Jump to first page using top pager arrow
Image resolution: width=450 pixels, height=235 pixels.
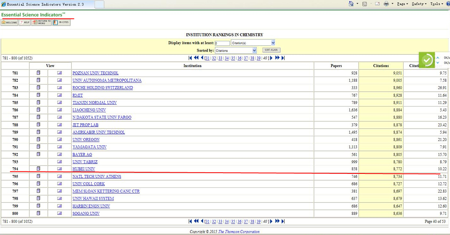[190, 58]
